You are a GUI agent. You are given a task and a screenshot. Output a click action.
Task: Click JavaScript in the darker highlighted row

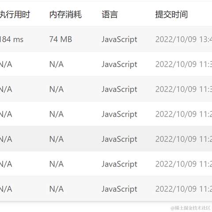[119, 139]
